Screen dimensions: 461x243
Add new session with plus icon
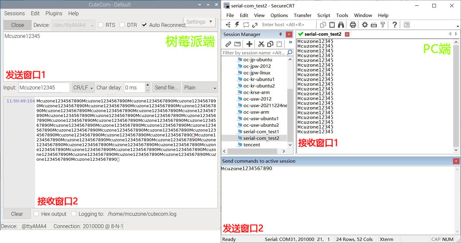(249, 44)
